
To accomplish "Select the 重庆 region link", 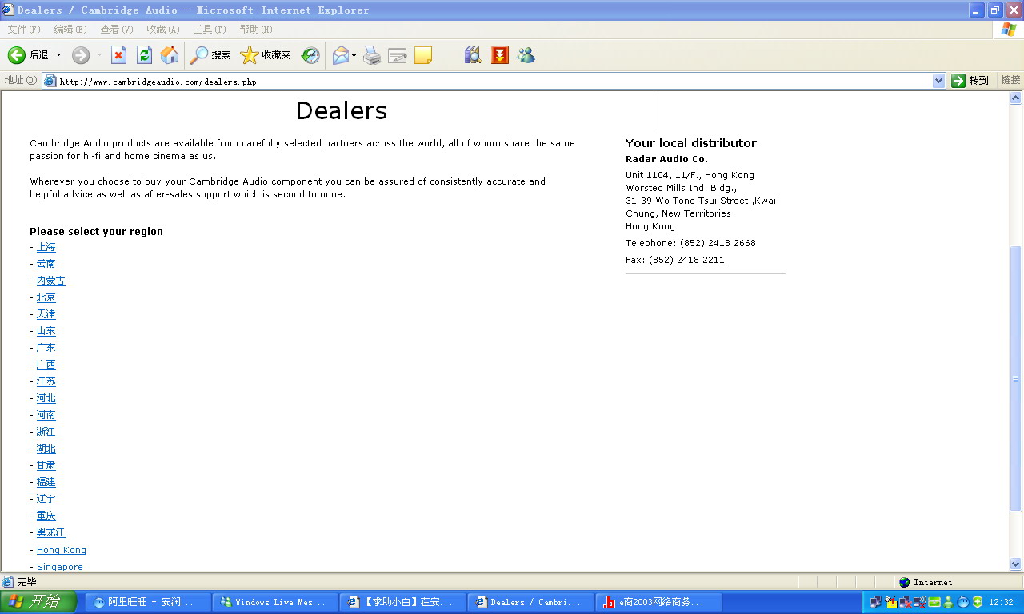I will click(46, 516).
